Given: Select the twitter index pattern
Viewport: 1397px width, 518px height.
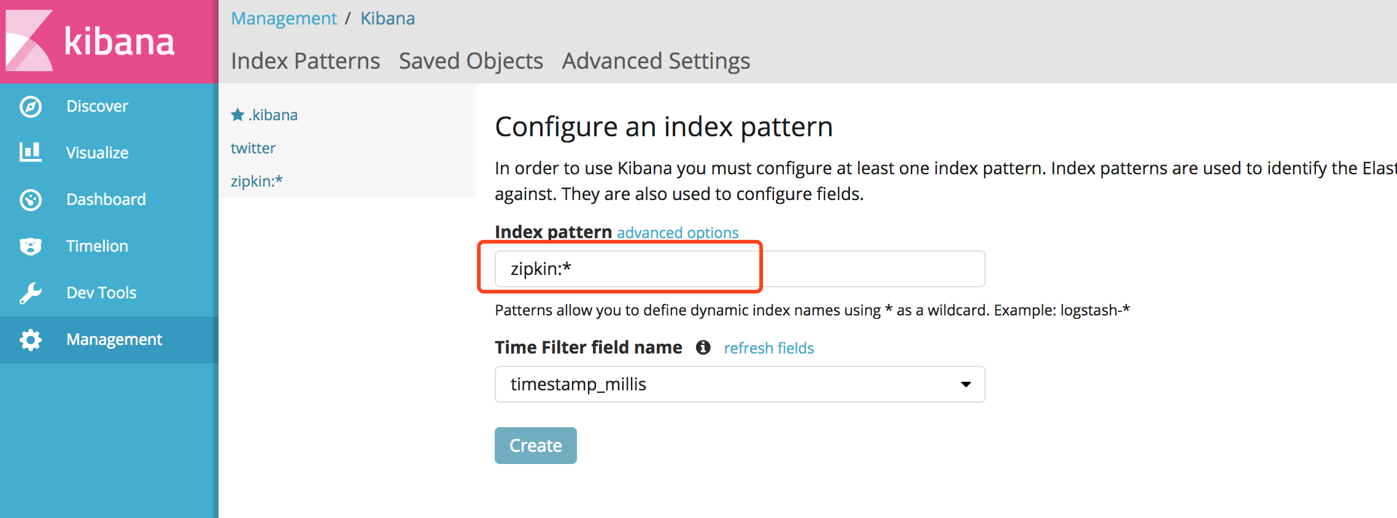Looking at the screenshot, I should (253, 148).
